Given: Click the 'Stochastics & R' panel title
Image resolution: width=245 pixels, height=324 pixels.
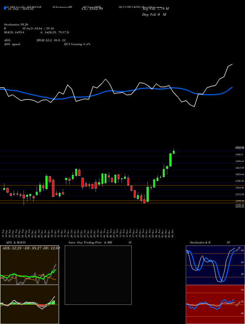Looking at the screenshot, I should point(200,243).
